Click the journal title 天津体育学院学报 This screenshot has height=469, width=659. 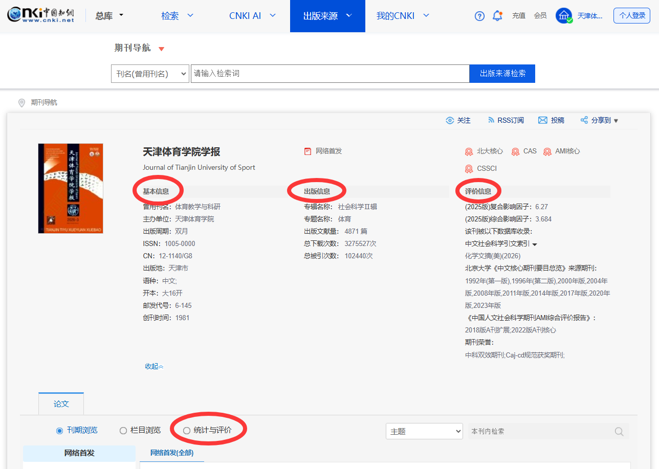click(182, 152)
